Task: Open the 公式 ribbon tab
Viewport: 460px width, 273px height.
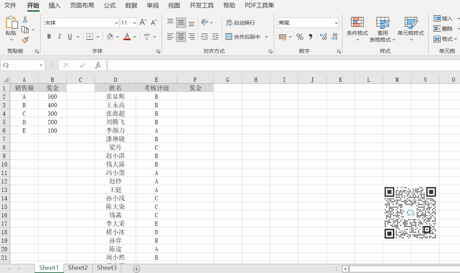Action: (110, 6)
